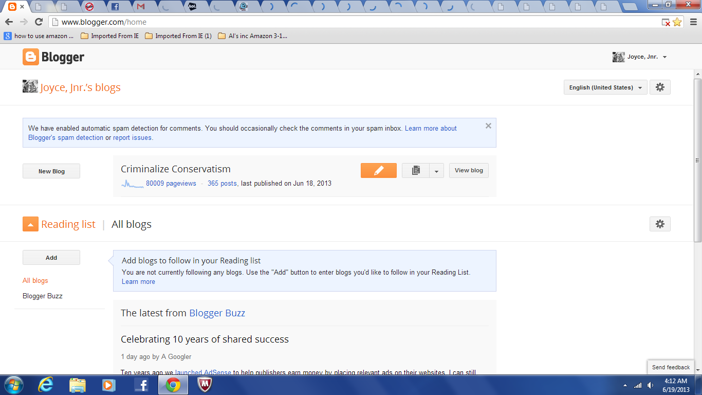The width and height of the screenshot is (702, 395).
Task: Open blog options dropdown arrow beside posts icon
Action: [436, 170]
